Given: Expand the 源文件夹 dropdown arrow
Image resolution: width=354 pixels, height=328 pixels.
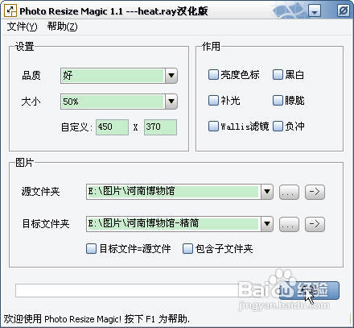Looking at the screenshot, I should point(267,192).
